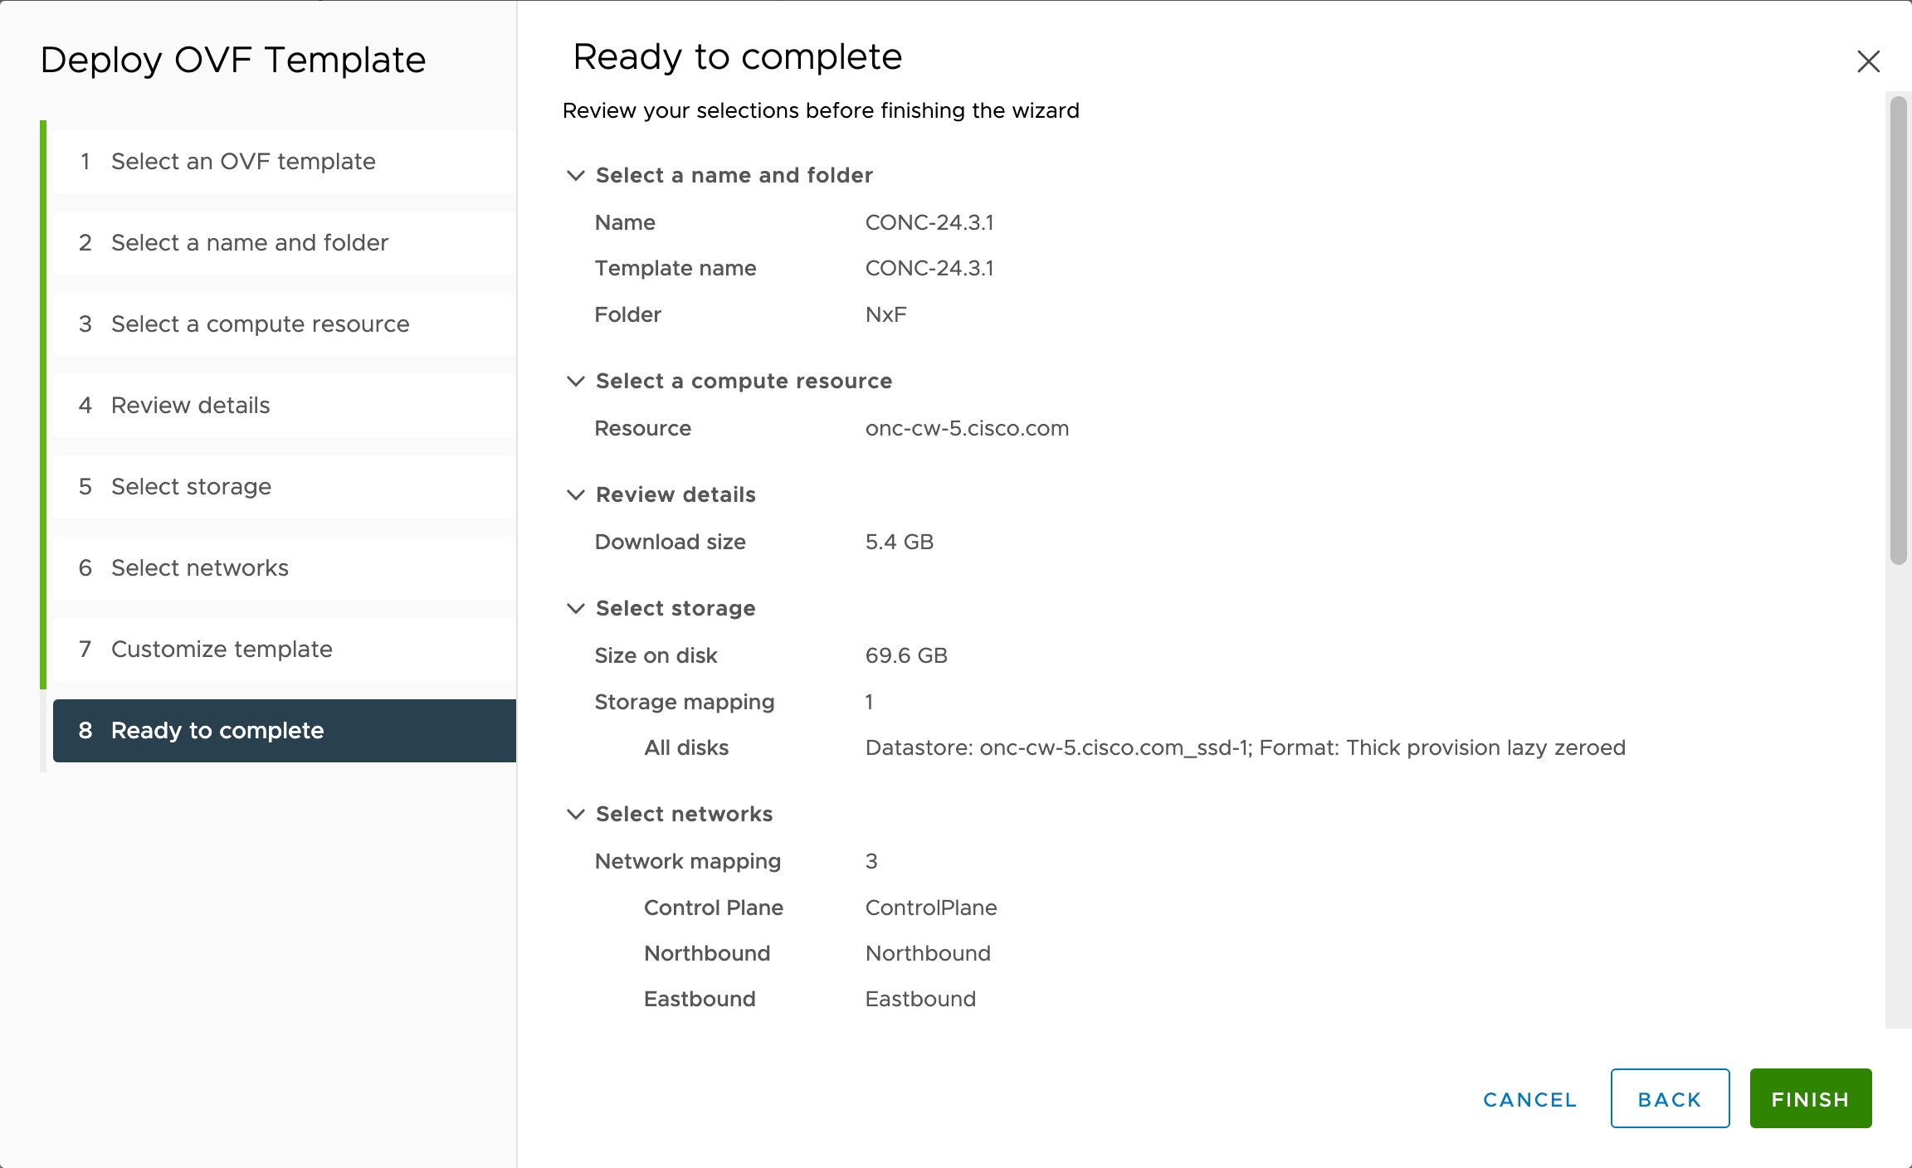Collapse the Select a name and folder section
The image size is (1912, 1168).
[x=575, y=175]
